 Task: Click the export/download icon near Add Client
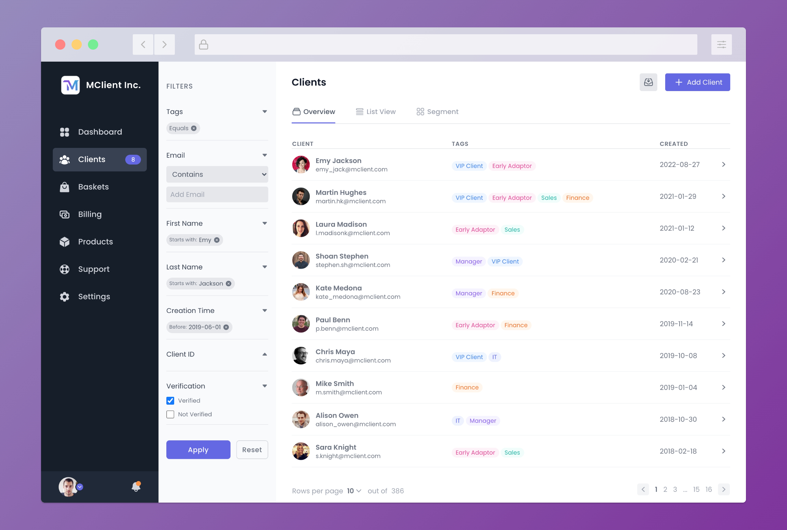pos(649,82)
